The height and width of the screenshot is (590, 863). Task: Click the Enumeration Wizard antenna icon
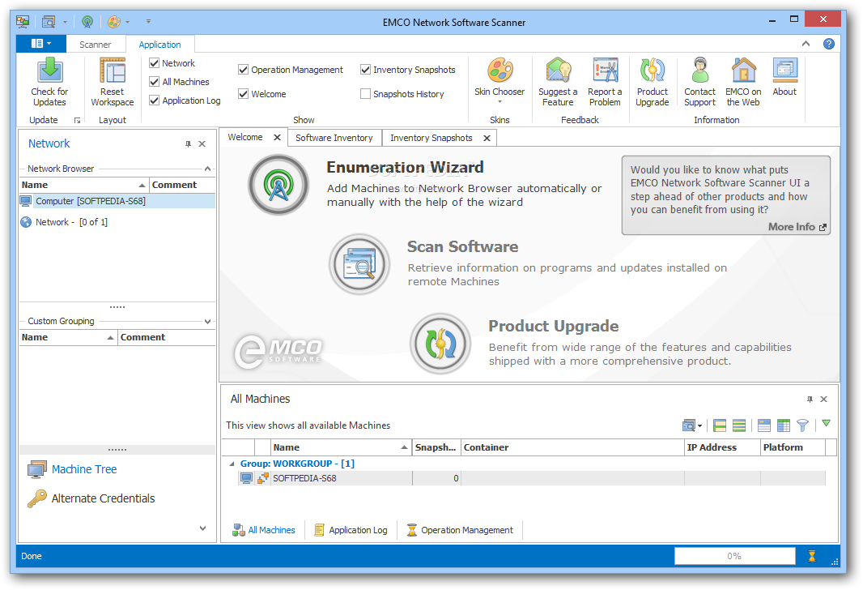click(x=278, y=185)
